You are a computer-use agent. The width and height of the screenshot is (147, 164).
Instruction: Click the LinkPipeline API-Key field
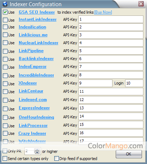[111, 51]
